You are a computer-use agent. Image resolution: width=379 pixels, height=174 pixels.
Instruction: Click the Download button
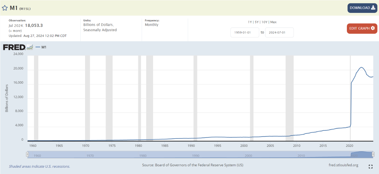pos(362,8)
